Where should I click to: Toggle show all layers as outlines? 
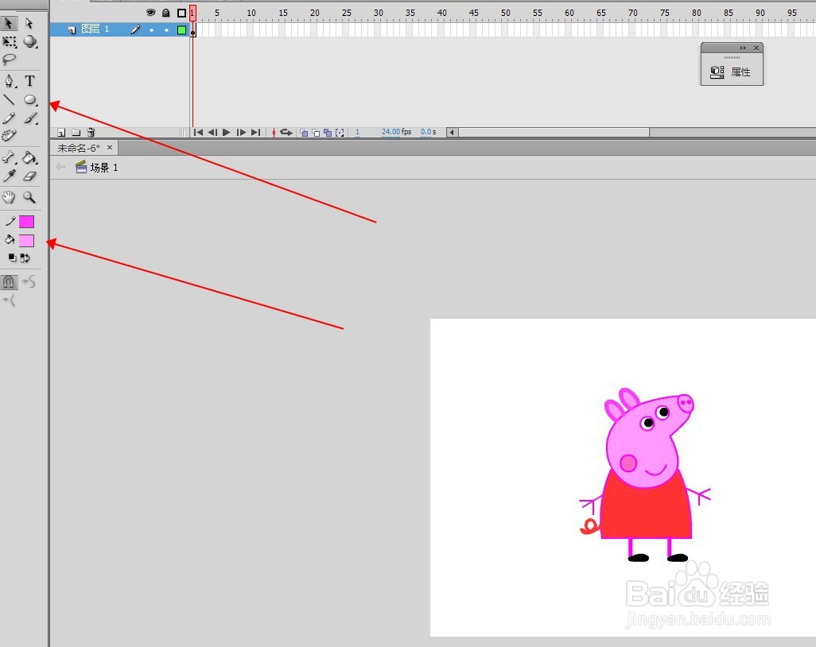[x=181, y=13]
